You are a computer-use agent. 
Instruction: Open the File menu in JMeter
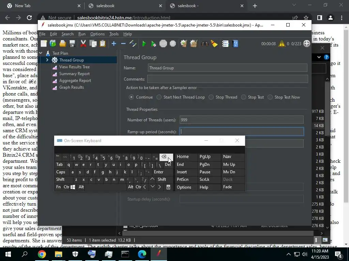[42, 34]
